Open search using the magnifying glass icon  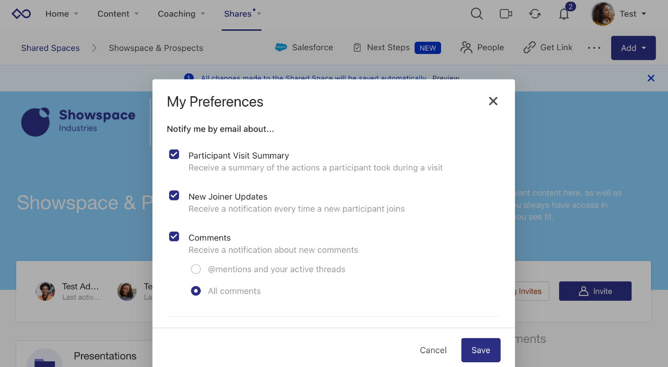point(477,14)
